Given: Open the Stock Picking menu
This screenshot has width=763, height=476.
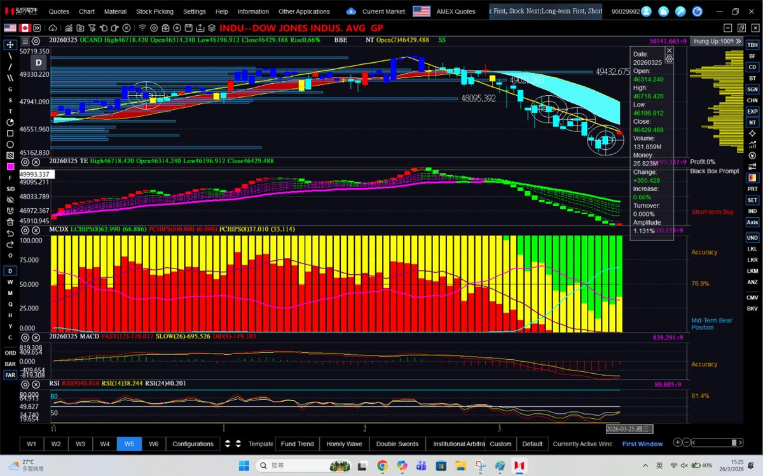Looking at the screenshot, I should coord(154,11).
